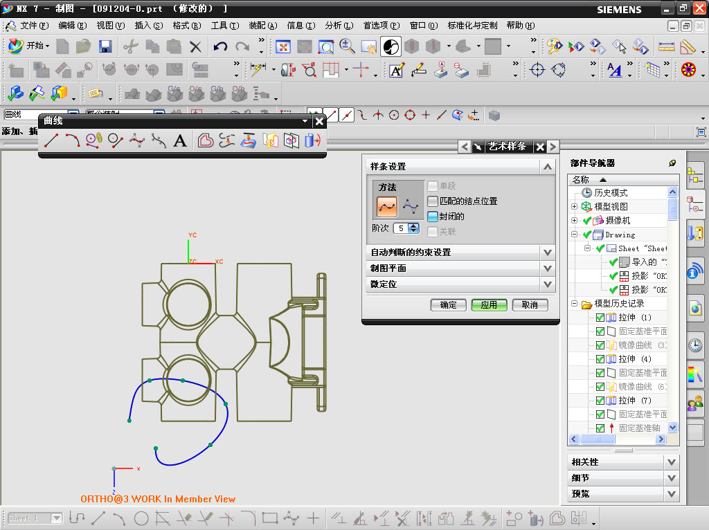709x530 pixels.
Task: Click the Save floppy disk icon
Action: pyautogui.click(x=105, y=46)
